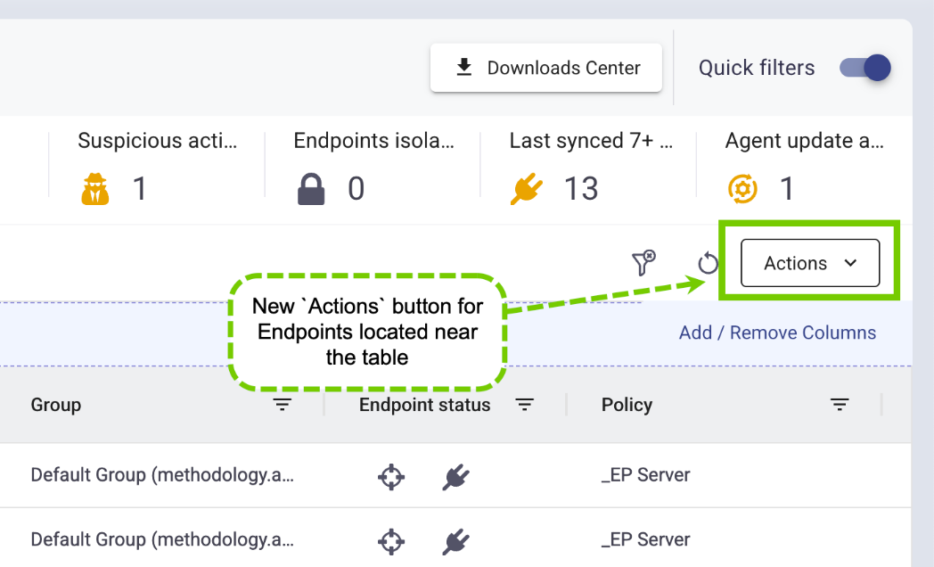Click the refresh table icon

[x=708, y=263]
